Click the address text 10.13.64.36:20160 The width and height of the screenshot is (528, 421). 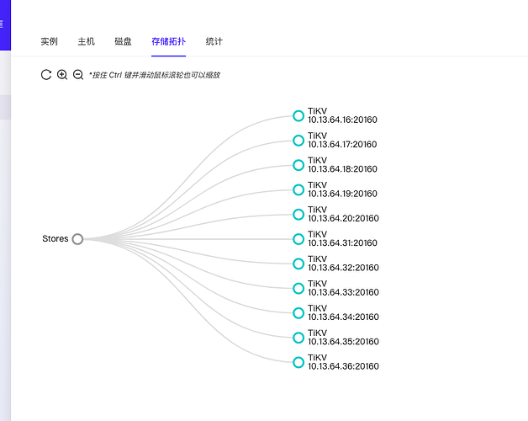tap(344, 366)
